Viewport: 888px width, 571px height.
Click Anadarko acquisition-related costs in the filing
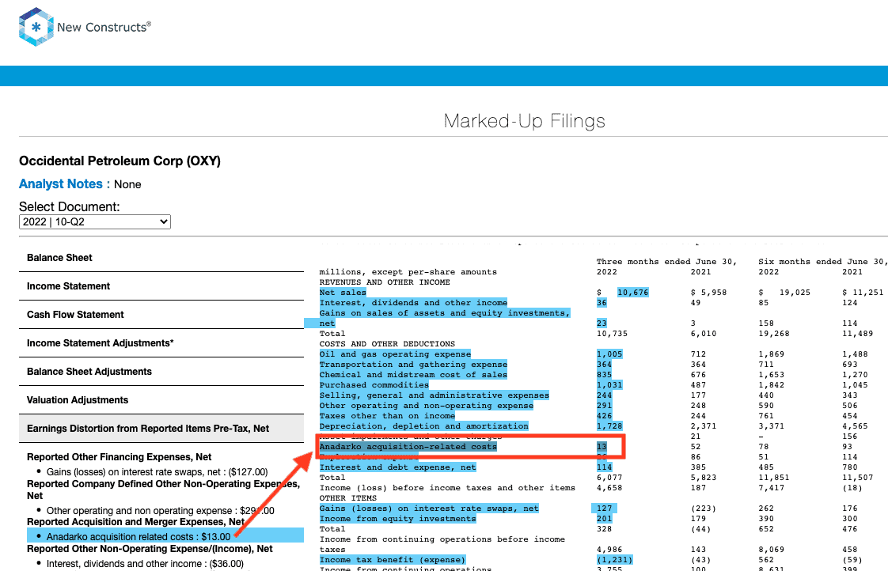[408, 447]
